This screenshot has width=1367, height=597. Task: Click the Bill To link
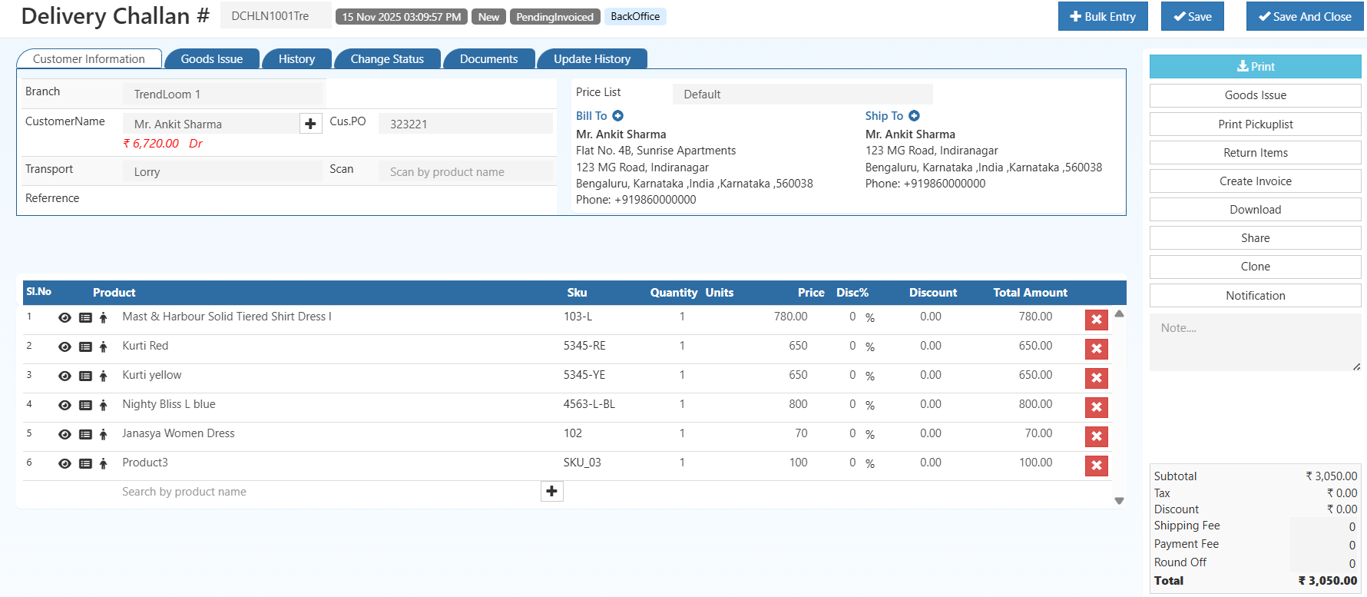pyautogui.click(x=591, y=116)
